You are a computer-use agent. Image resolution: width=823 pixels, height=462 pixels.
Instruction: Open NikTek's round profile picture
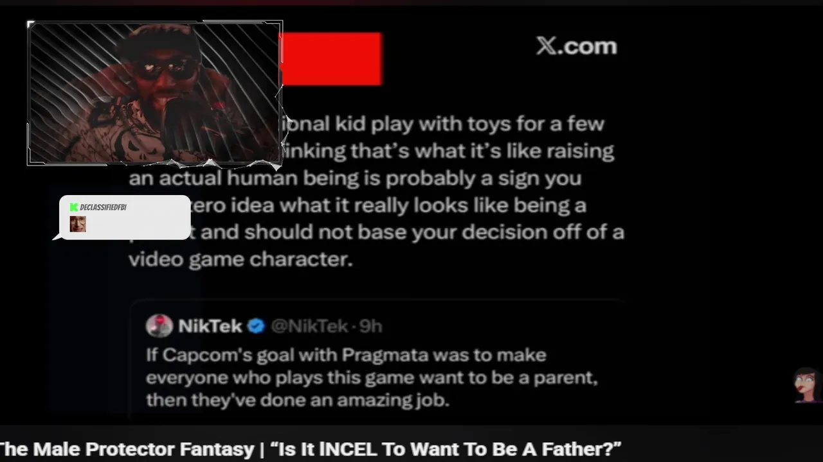coord(159,326)
